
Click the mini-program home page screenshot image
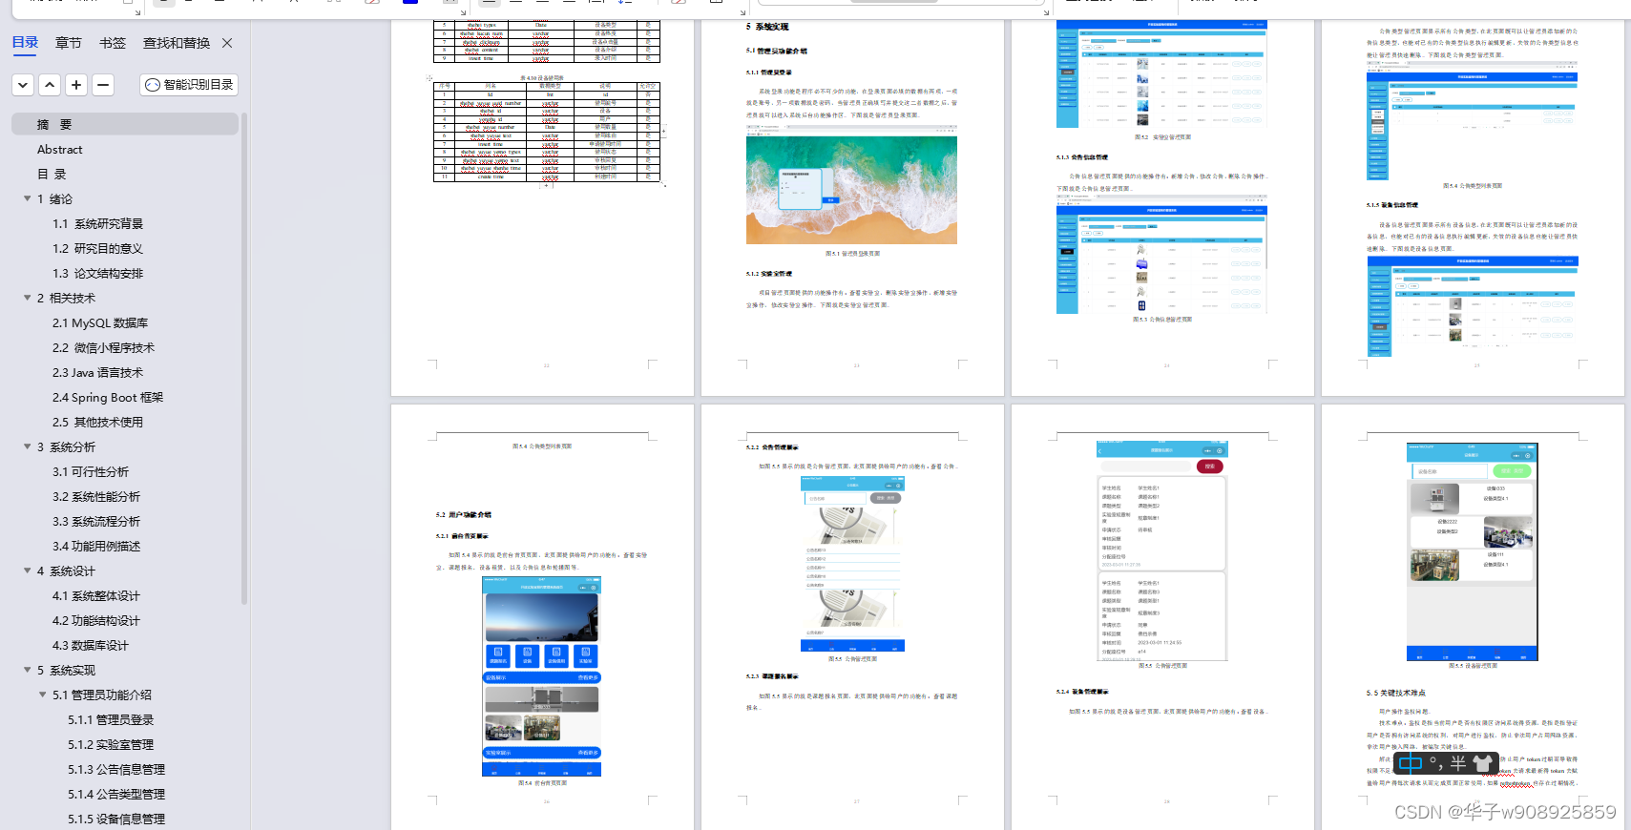tap(541, 676)
